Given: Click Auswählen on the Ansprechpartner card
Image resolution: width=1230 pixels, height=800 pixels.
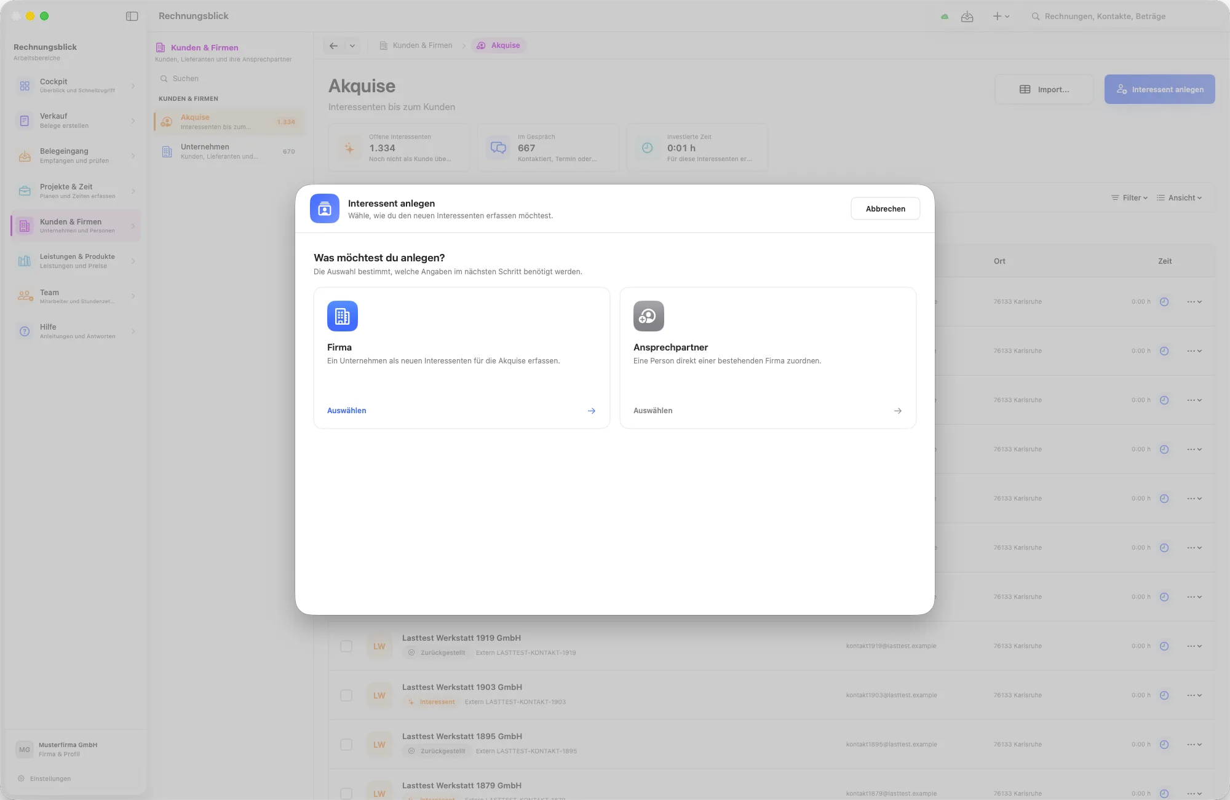Looking at the screenshot, I should pos(653,411).
